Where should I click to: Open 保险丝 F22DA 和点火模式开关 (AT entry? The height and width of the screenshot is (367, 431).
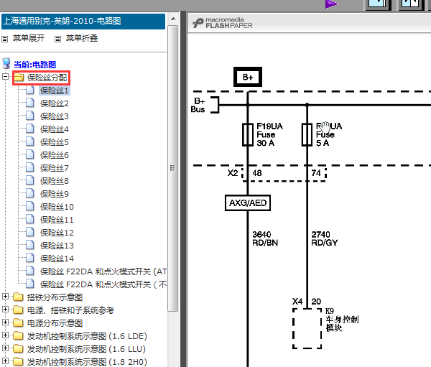[103, 271]
